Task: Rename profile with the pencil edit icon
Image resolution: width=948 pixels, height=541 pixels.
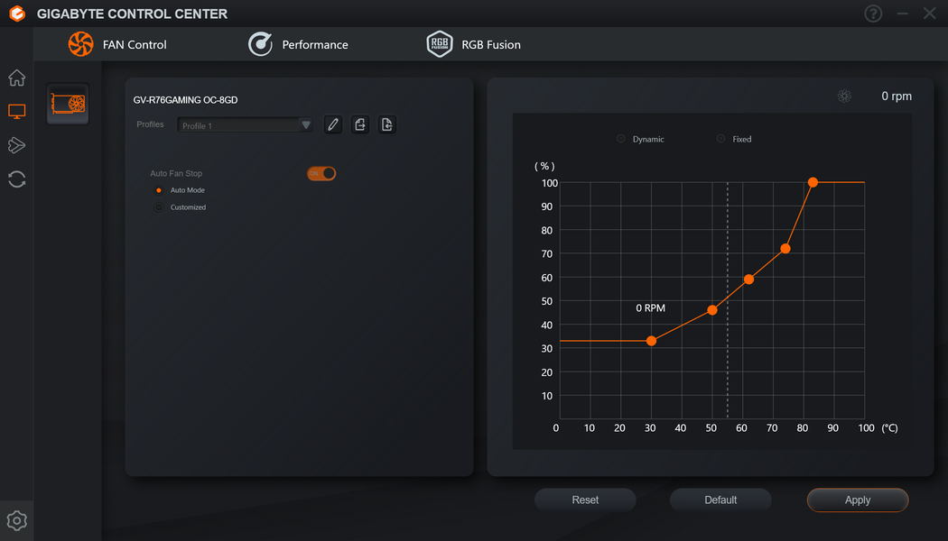Action: coord(332,124)
